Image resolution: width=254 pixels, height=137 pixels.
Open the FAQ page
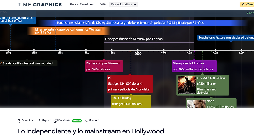pos(103,4)
